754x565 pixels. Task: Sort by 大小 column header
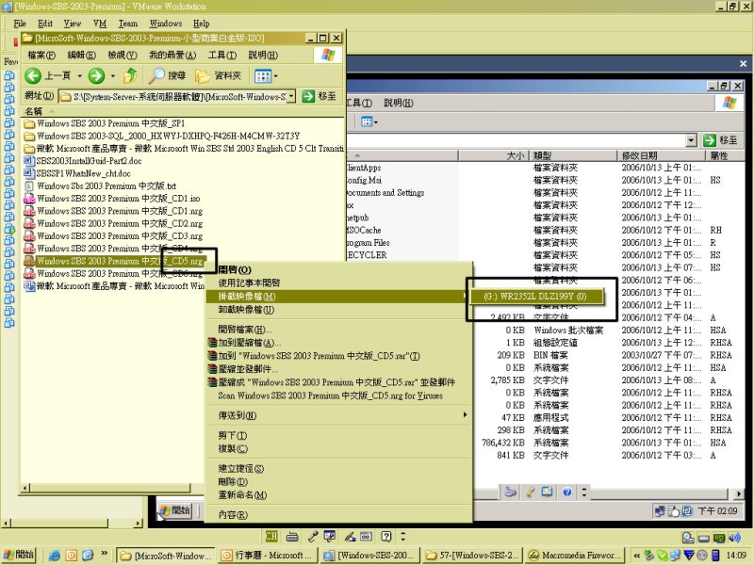tap(493, 155)
